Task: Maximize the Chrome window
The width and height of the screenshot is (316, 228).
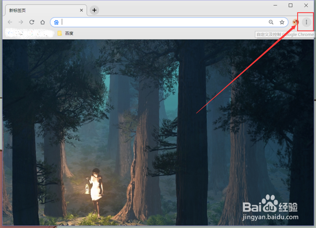Action: click(x=290, y=5)
